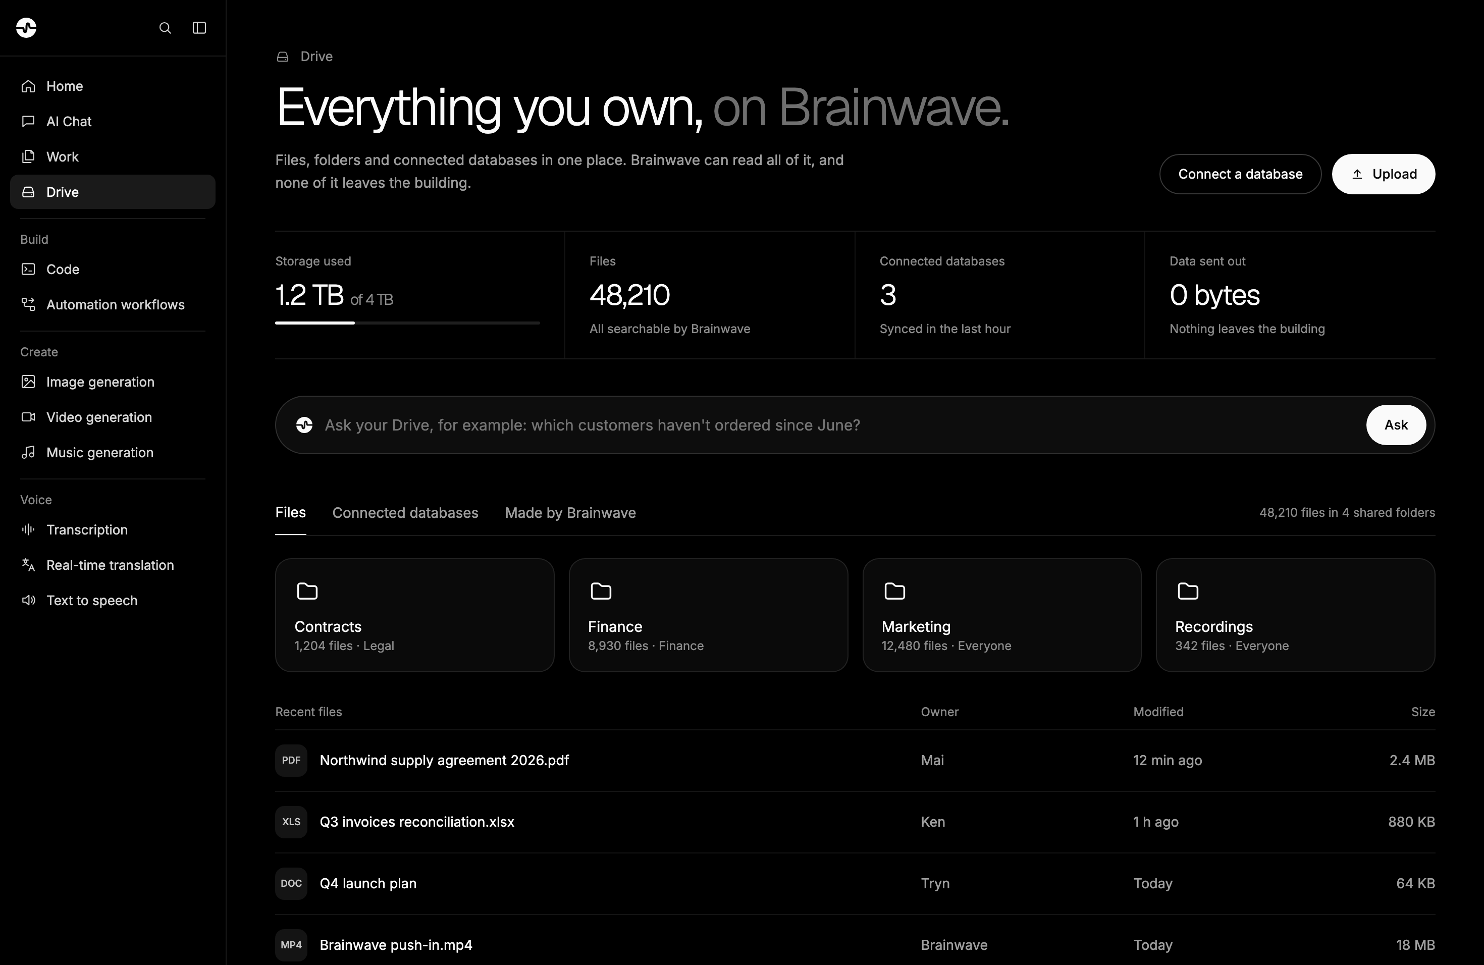Click the Contracts folder icon
Image resolution: width=1484 pixels, height=965 pixels.
[307, 591]
